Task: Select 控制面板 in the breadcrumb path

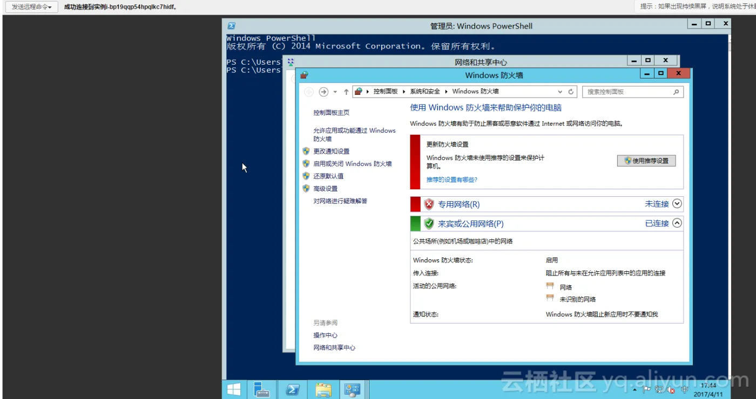Action: [x=385, y=92]
